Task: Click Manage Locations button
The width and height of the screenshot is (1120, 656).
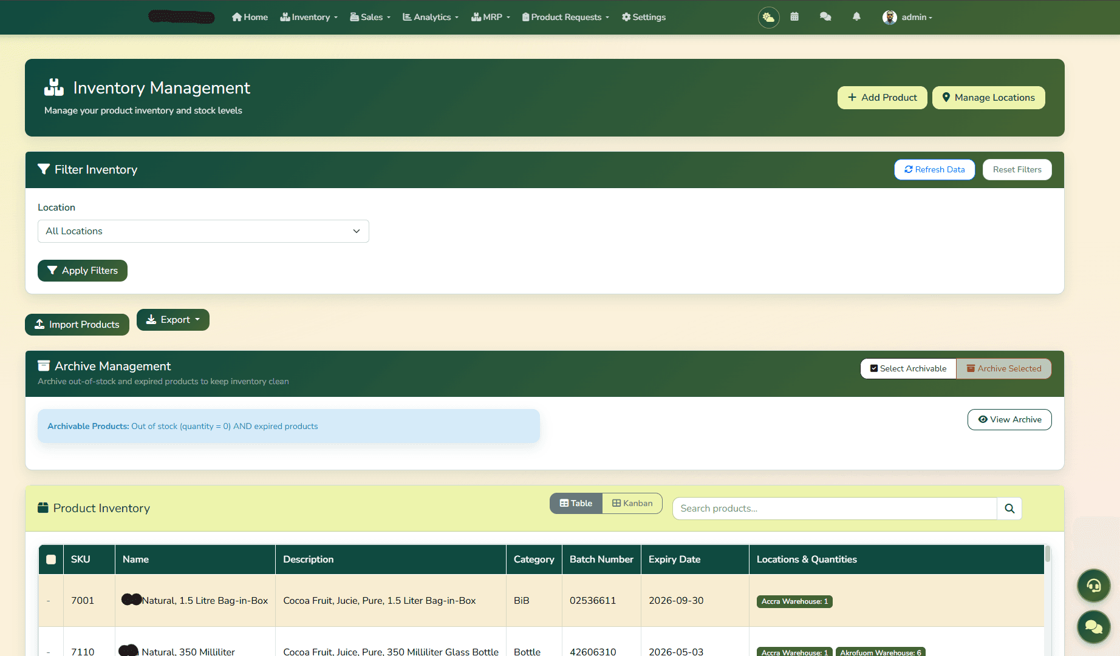Action: (989, 98)
